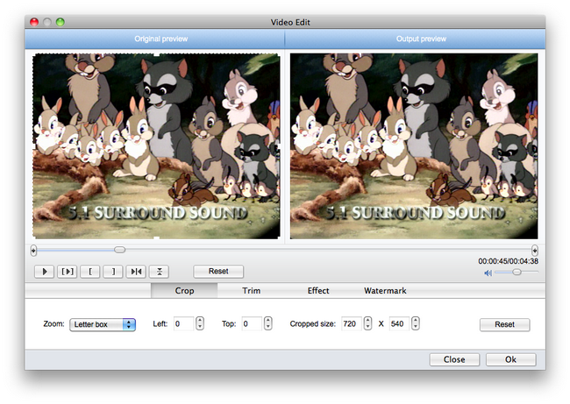Open the Zoom Letter box dropdown
570x404 pixels.
(103, 324)
